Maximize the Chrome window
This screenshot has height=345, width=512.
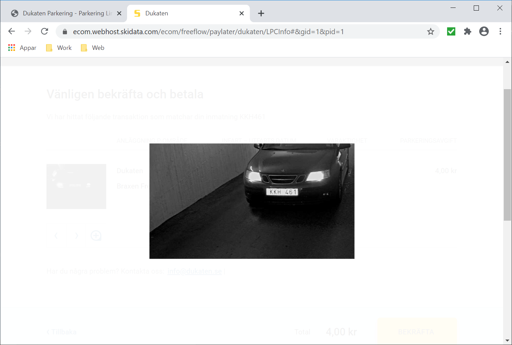[x=476, y=8]
